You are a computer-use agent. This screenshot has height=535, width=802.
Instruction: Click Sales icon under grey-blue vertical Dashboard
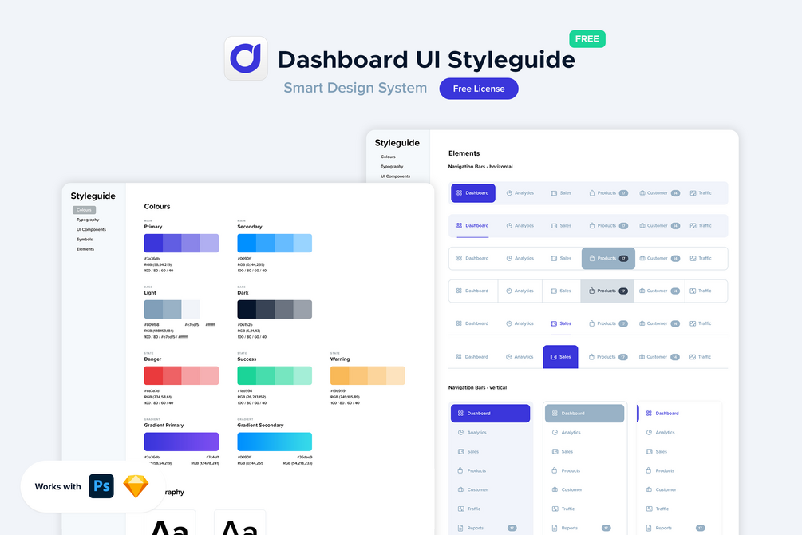tap(555, 451)
